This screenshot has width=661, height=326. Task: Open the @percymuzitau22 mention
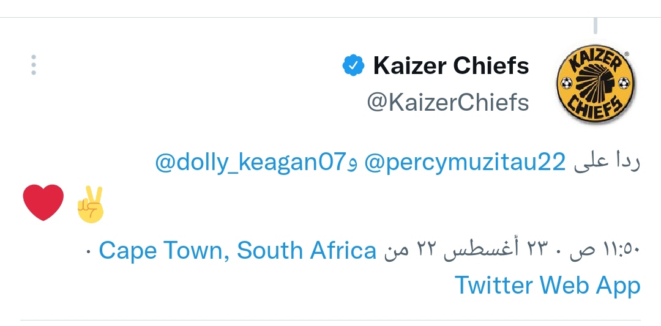(465, 163)
